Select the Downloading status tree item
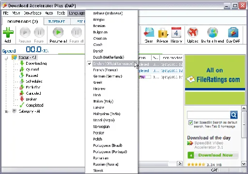248x174 pixels. point(36,63)
